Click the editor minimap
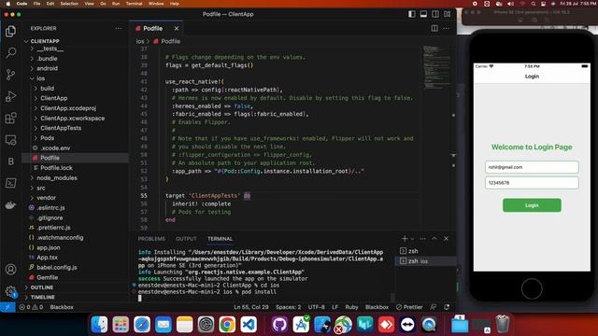 click(436, 67)
